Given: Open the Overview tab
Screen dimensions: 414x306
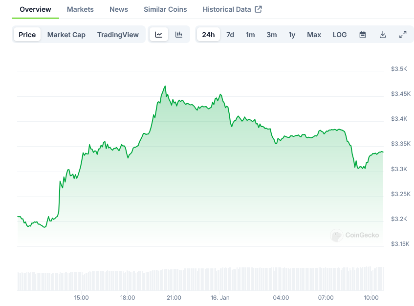Looking at the screenshot, I should [x=35, y=9].
